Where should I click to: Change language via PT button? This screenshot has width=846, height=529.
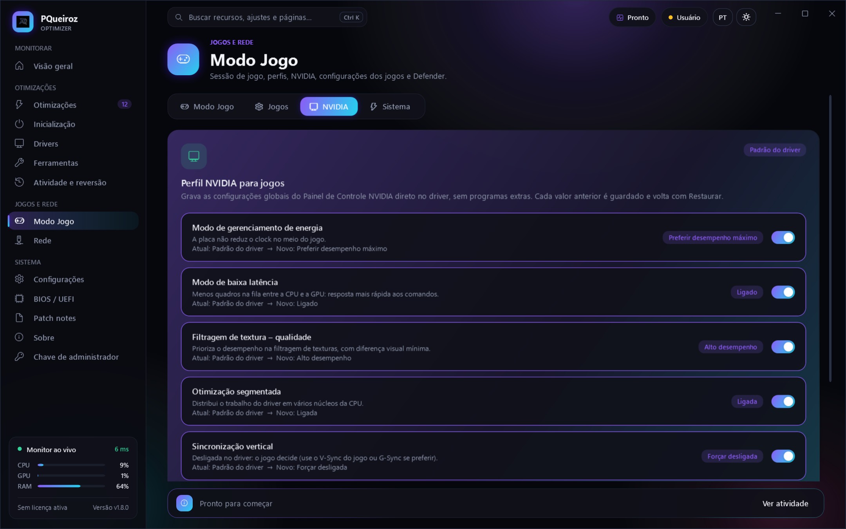tap(723, 17)
